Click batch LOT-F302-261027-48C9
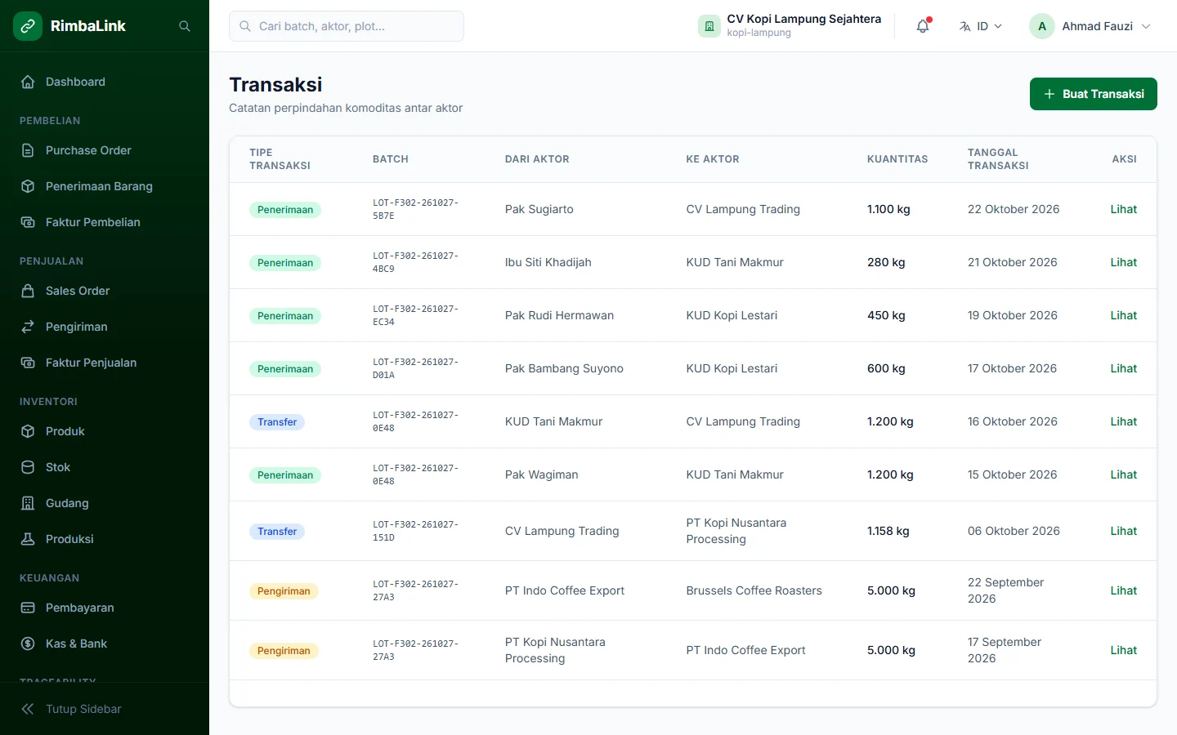 point(415,262)
